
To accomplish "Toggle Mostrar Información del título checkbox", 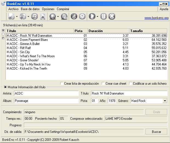I will coord(5,87).
